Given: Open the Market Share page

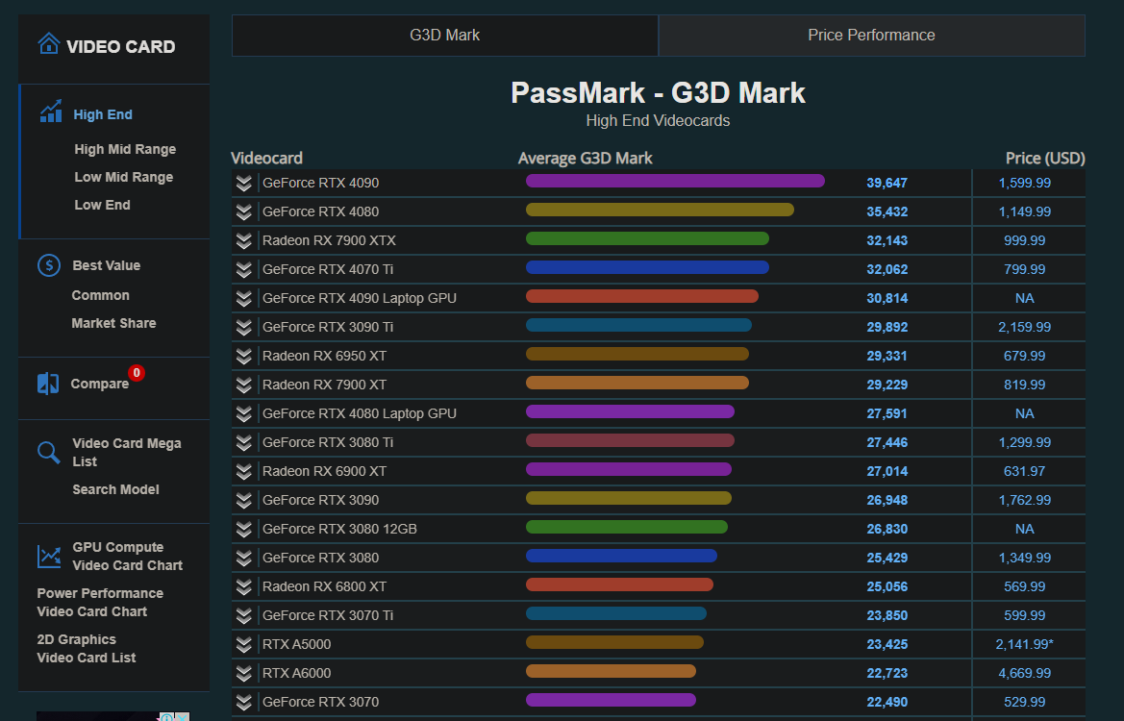Looking at the screenshot, I should pos(114,323).
